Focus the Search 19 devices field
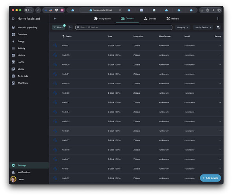The width and height of the screenshot is (232, 196). (124, 27)
